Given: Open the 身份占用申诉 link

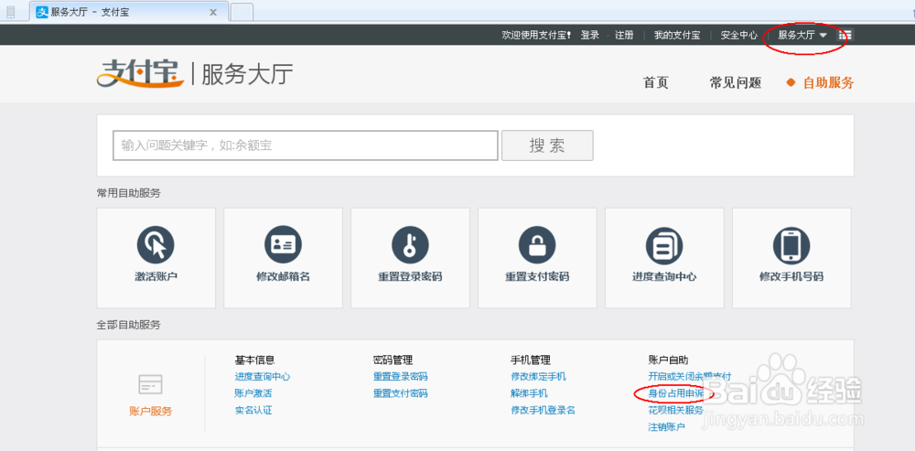Looking at the screenshot, I should pos(676,393).
